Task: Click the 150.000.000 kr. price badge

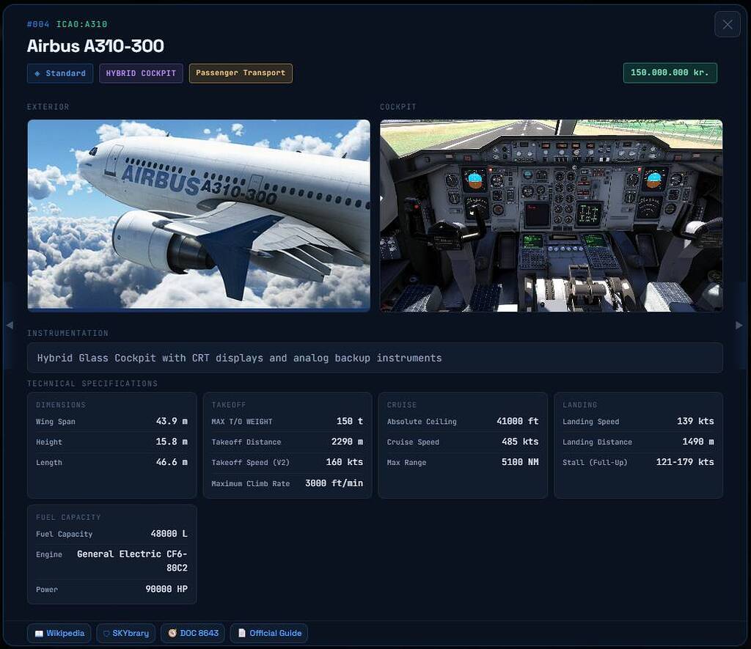Action: tap(670, 73)
